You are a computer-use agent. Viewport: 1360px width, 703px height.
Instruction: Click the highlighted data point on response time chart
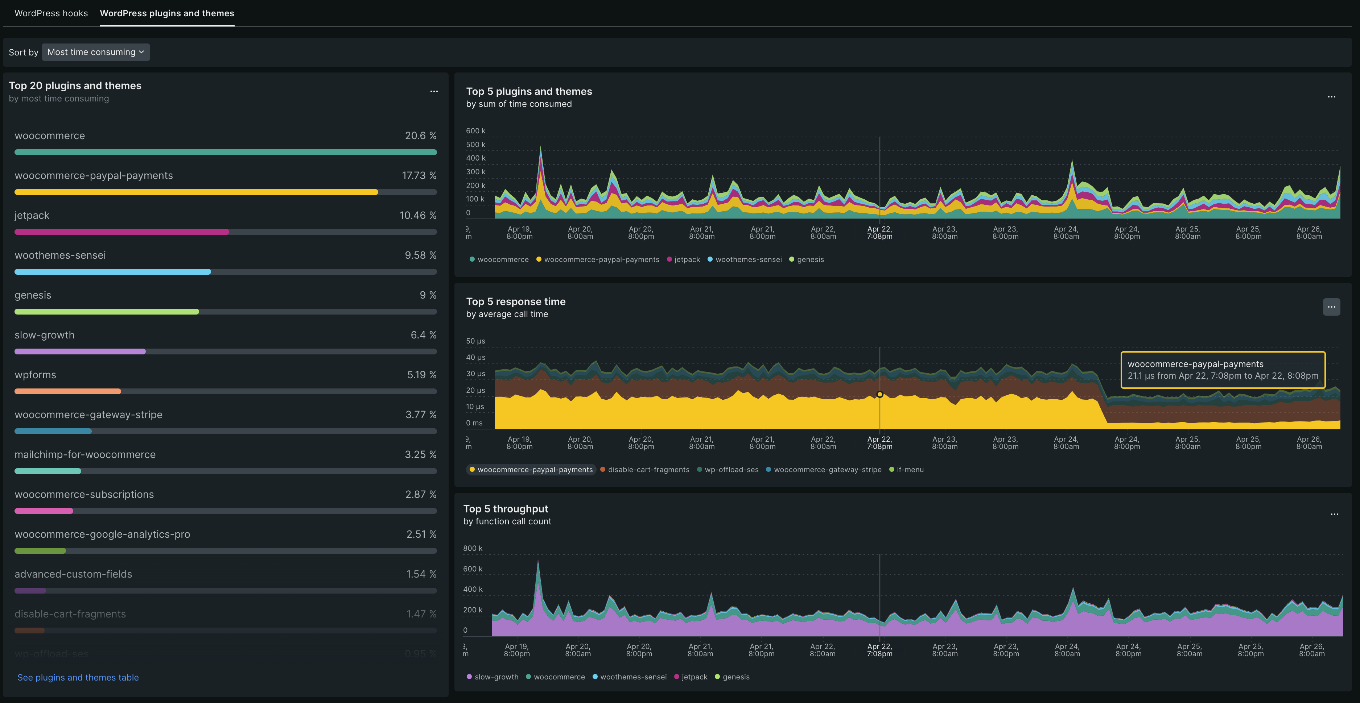(x=879, y=395)
